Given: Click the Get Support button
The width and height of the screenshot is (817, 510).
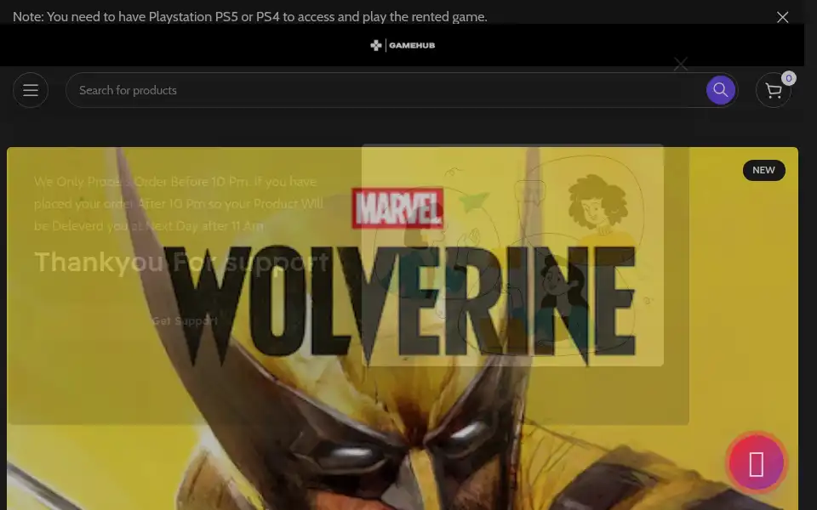Looking at the screenshot, I should click(185, 321).
